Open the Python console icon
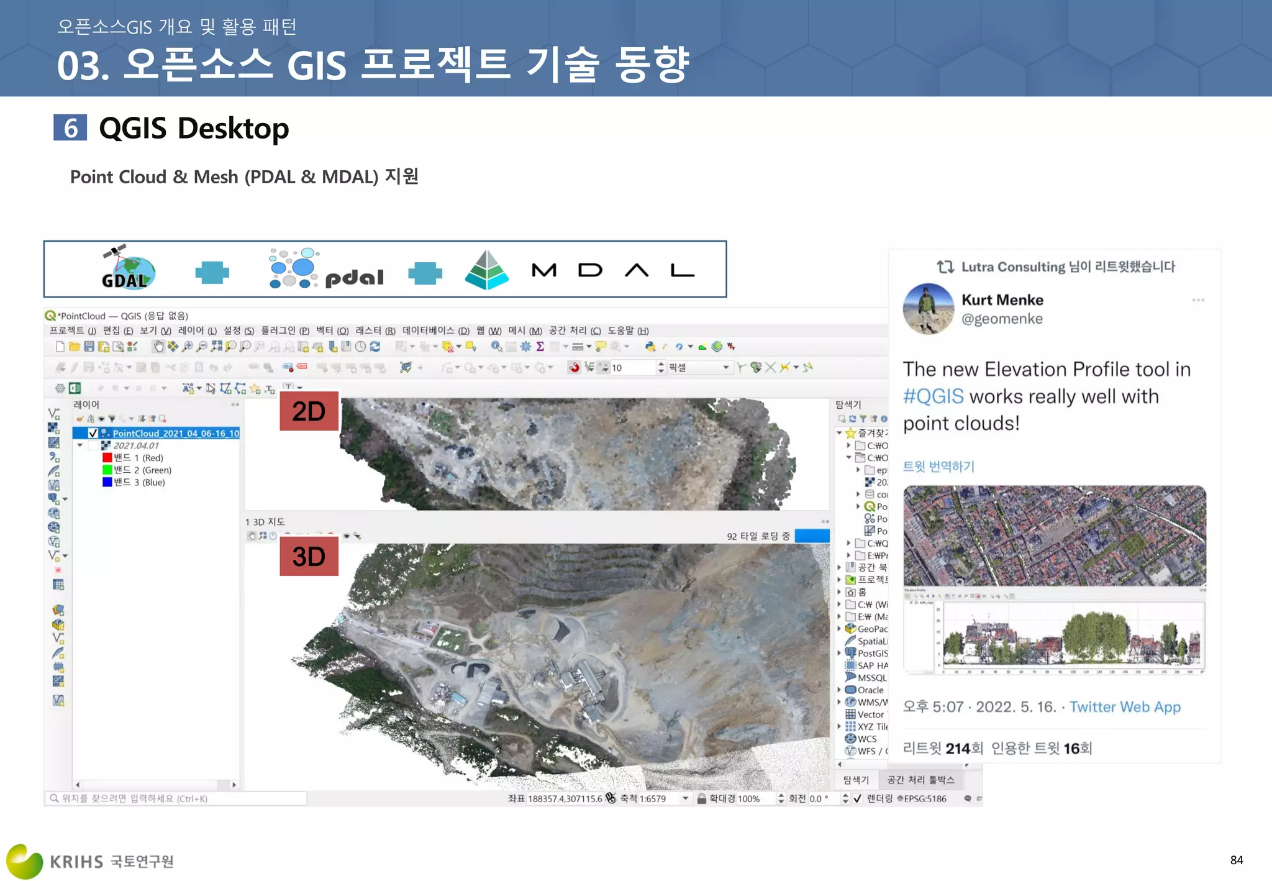 (x=650, y=347)
